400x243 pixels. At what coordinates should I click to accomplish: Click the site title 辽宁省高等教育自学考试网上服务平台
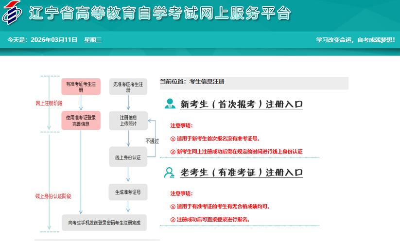(x=160, y=13)
